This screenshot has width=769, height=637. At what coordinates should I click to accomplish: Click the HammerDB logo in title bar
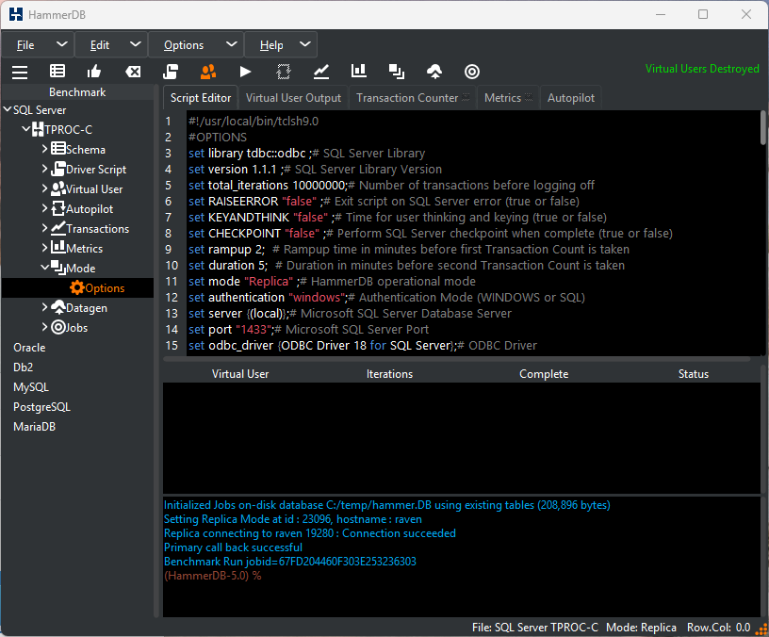[x=16, y=14]
